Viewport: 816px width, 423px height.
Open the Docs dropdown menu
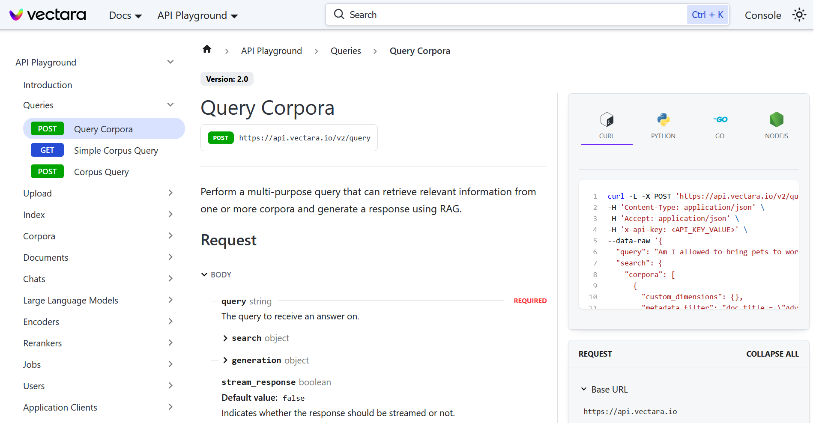click(125, 15)
